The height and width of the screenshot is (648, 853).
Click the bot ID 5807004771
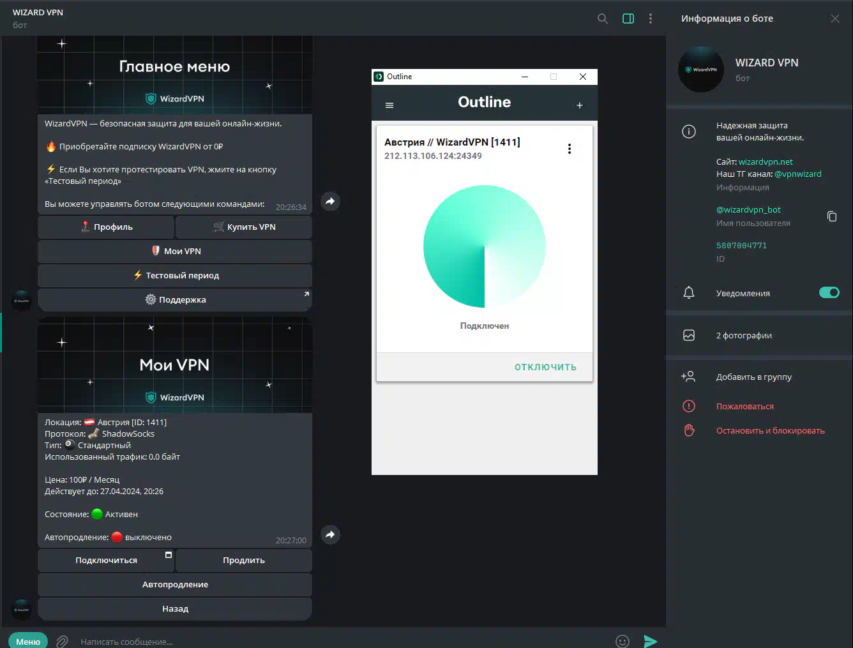741,245
